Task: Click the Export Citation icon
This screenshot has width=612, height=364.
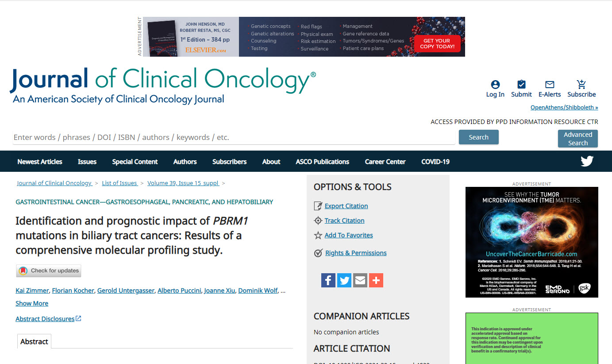Action: coord(318,206)
